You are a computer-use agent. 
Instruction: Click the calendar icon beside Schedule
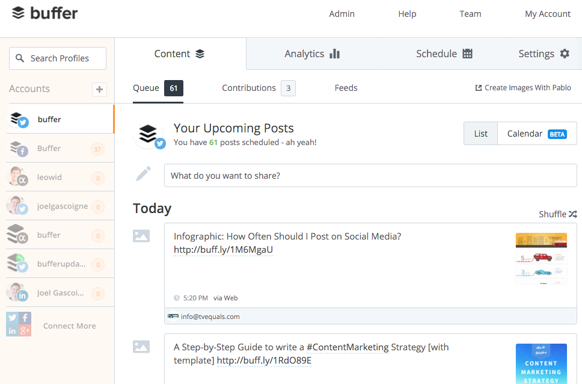tap(467, 54)
